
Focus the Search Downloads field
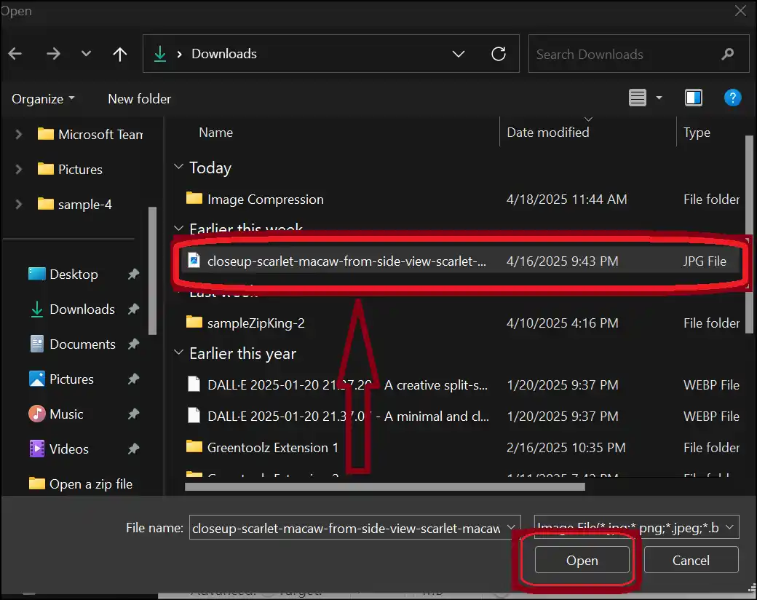pos(638,54)
